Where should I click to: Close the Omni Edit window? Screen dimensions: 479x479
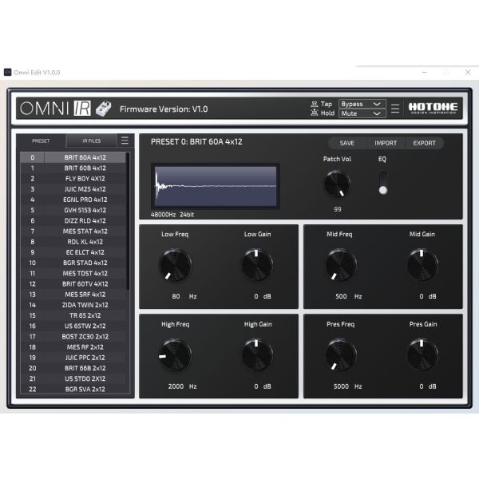[468, 73]
